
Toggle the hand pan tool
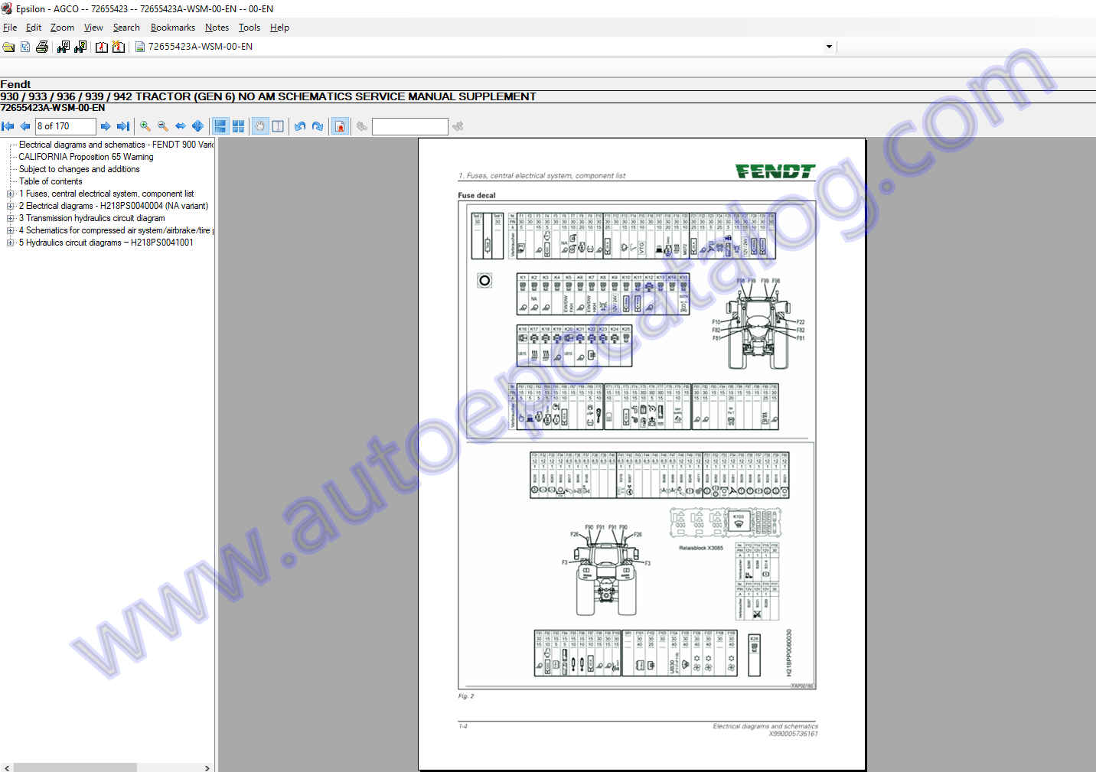tap(260, 126)
